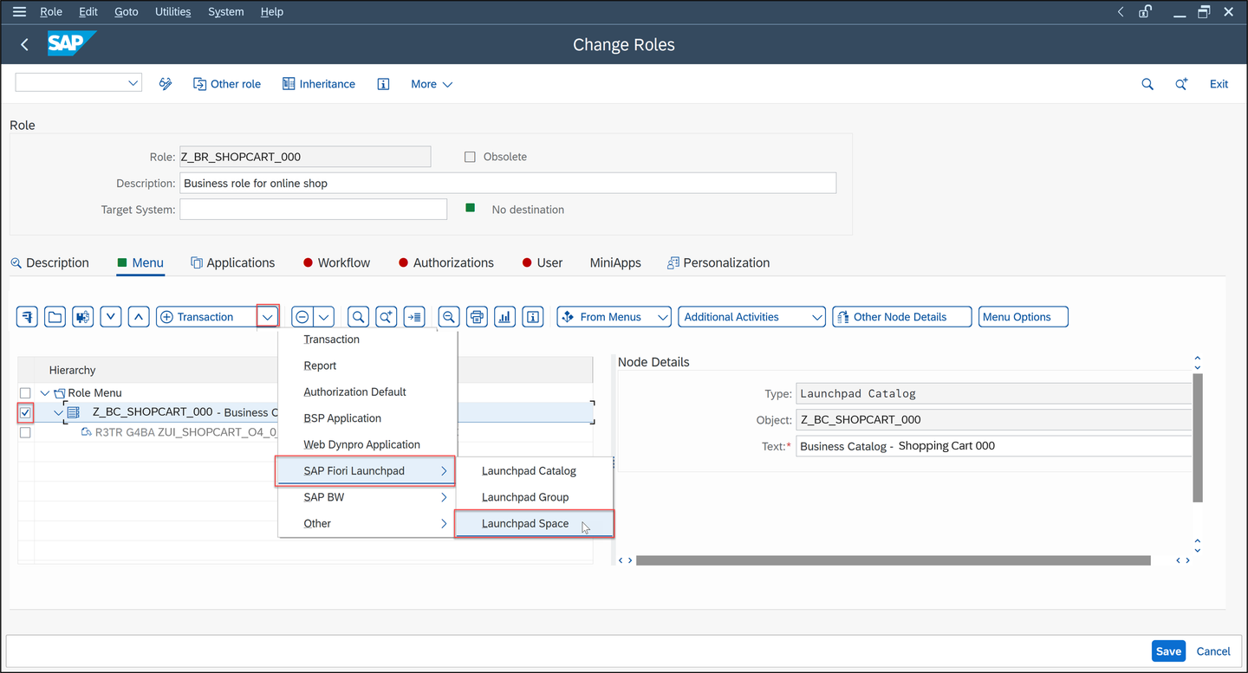The image size is (1248, 673).
Task: Click the first menu toolbar sort-lines icon
Action: click(x=27, y=317)
